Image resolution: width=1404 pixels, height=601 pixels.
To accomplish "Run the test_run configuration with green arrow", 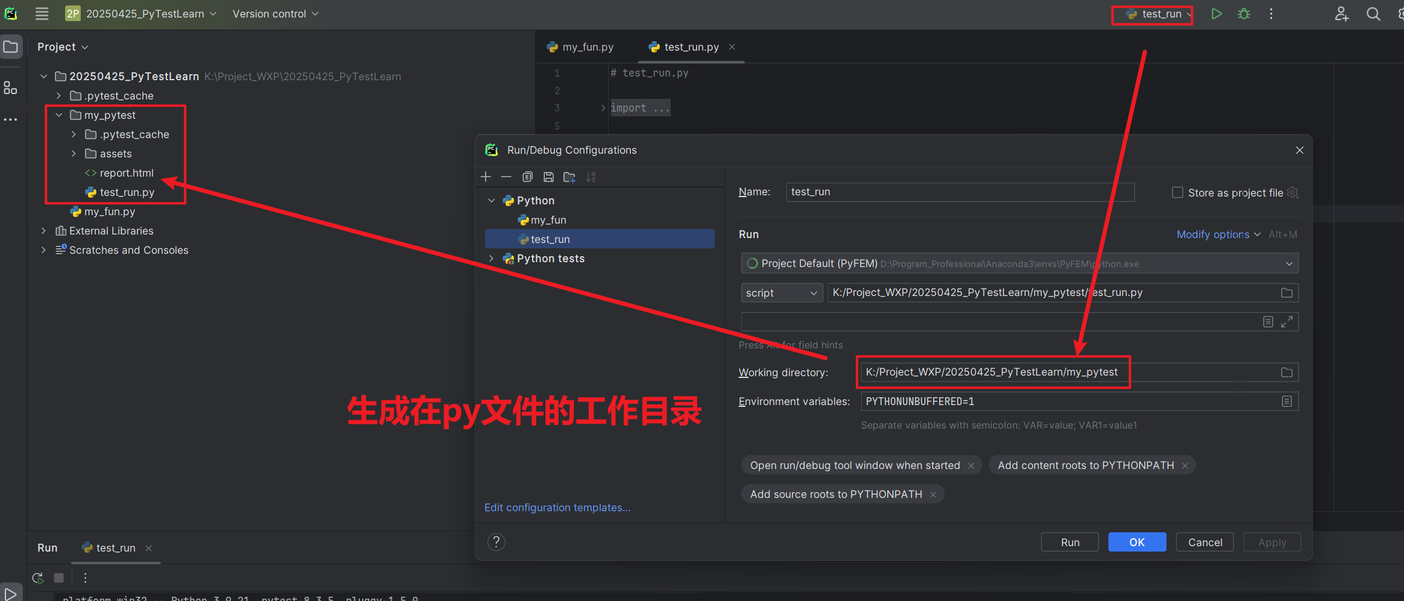I will click(x=1216, y=14).
